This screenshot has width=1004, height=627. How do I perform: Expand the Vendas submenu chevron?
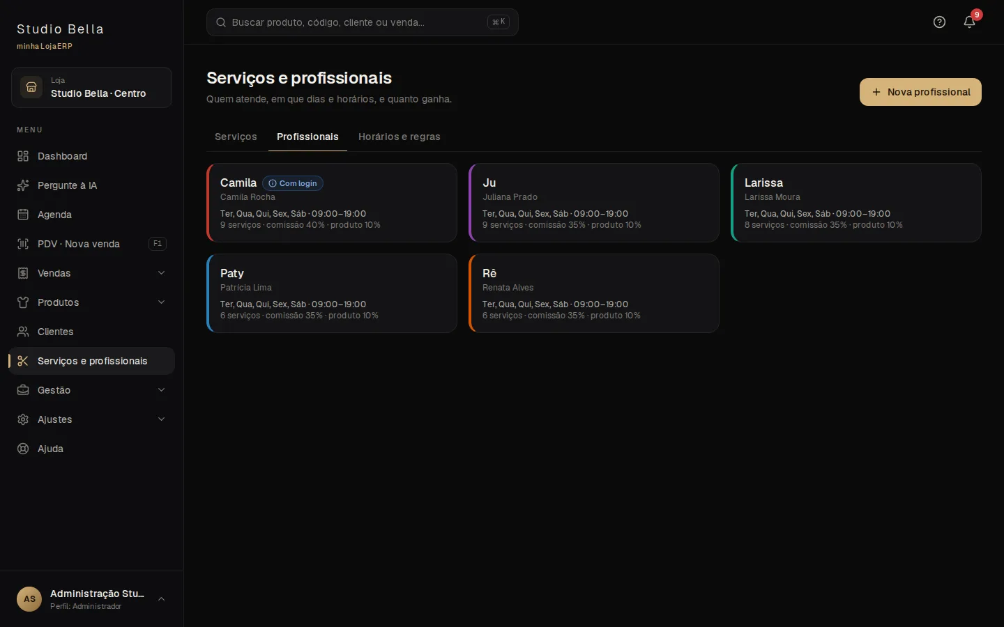click(x=162, y=273)
